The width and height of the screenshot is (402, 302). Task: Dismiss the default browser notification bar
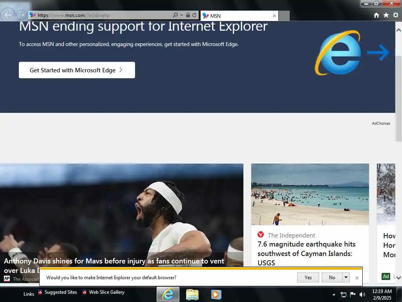click(x=356, y=278)
